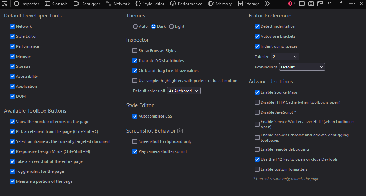This screenshot has height=196, width=366.
Task: Take a screenshot with the camera icon
Action: [311, 4]
